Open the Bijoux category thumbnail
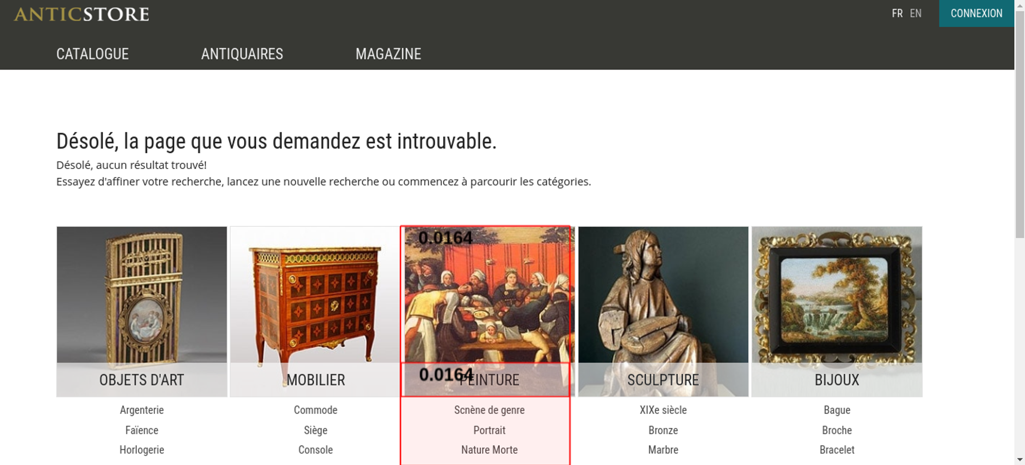This screenshot has width=1025, height=465. click(x=837, y=311)
